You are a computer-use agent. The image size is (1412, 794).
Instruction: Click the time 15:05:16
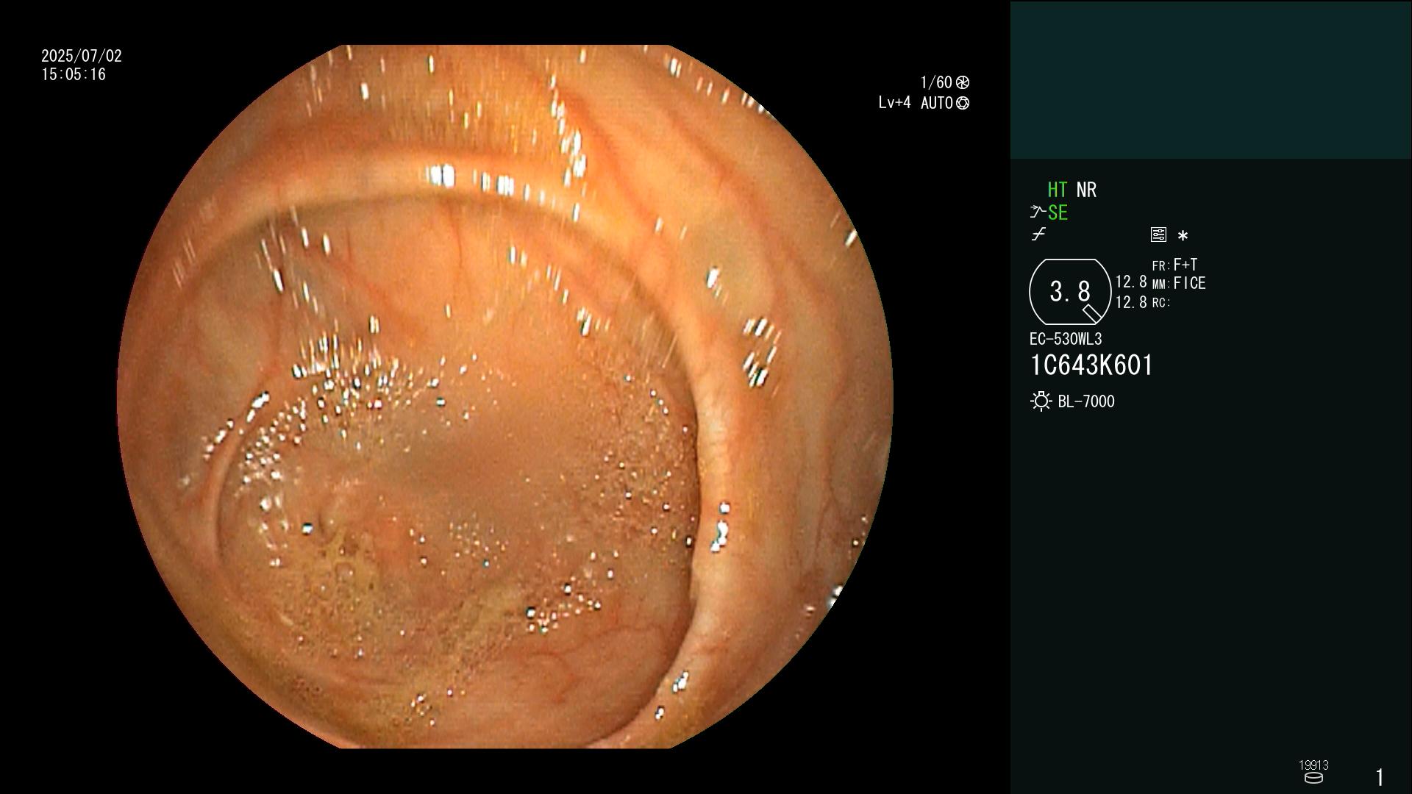click(x=74, y=74)
